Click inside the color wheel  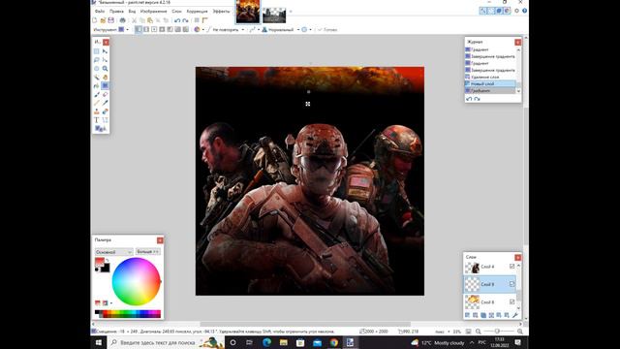[x=136, y=281]
